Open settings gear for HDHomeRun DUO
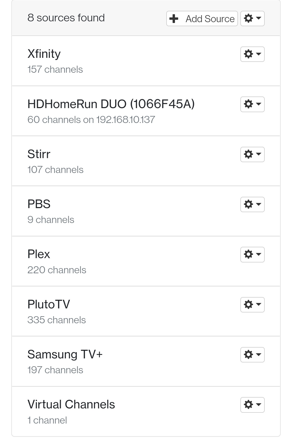The height and width of the screenshot is (443, 292). pyautogui.click(x=252, y=104)
